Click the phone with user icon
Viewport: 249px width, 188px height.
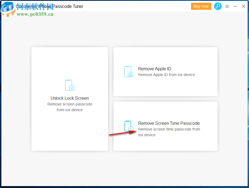[x=129, y=72]
